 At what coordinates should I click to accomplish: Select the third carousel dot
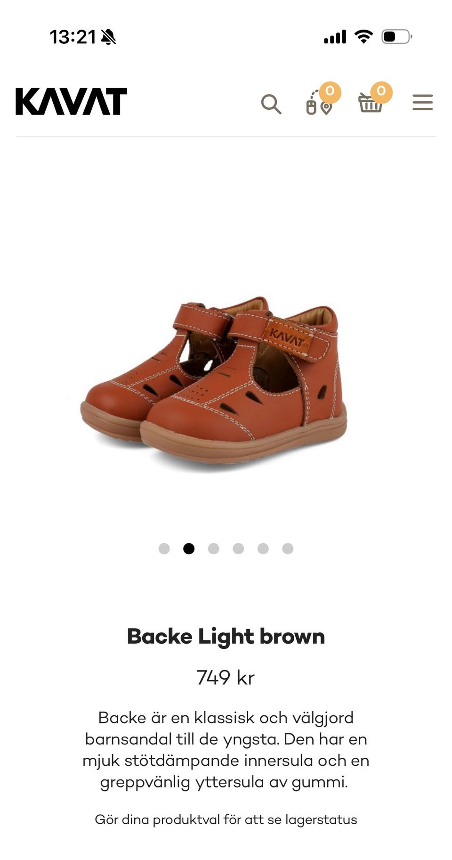(x=214, y=549)
